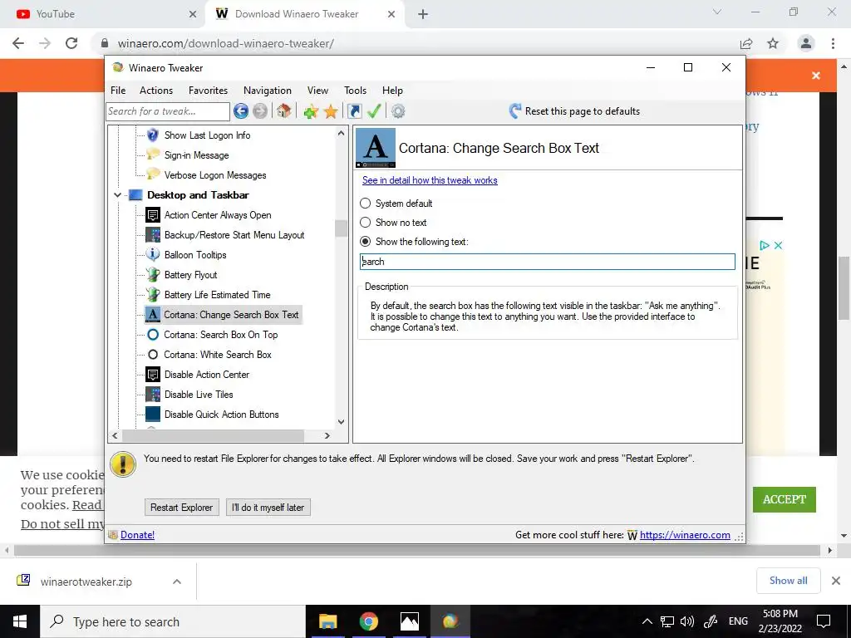Viewport: 851px width, 638px height.
Task: Close the orange banner with X
Action: 816,76
